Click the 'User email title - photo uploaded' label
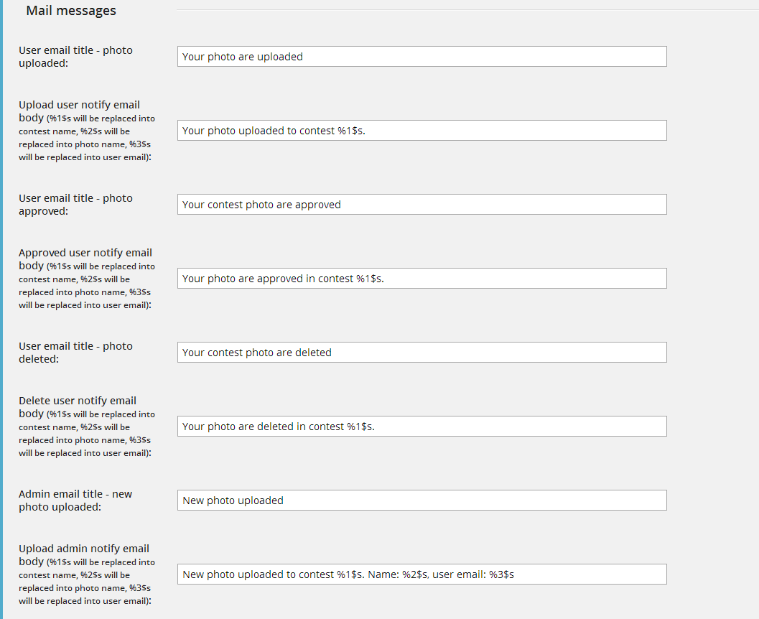The width and height of the screenshot is (759, 619). pos(75,57)
